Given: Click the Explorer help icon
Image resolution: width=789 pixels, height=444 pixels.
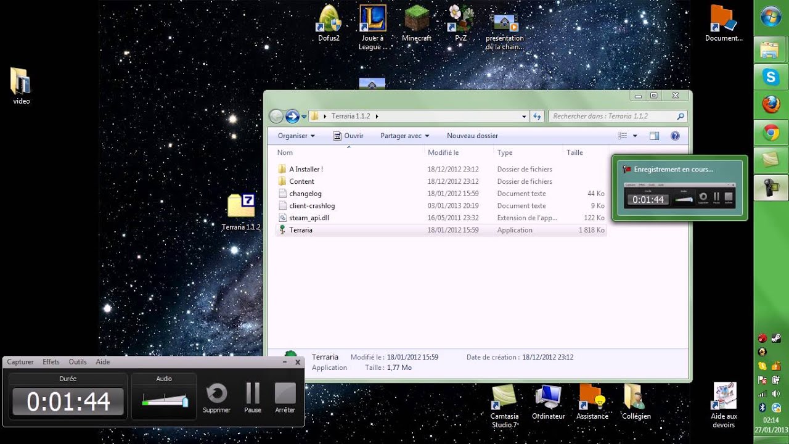Looking at the screenshot, I should coord(675,136).
